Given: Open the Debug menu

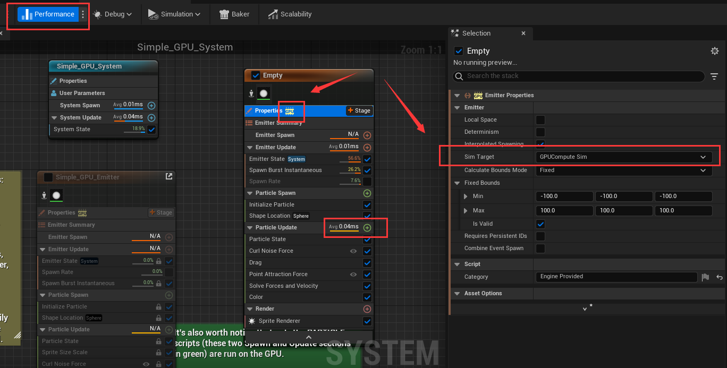Looking at the screenshot, I should point(112,14).
